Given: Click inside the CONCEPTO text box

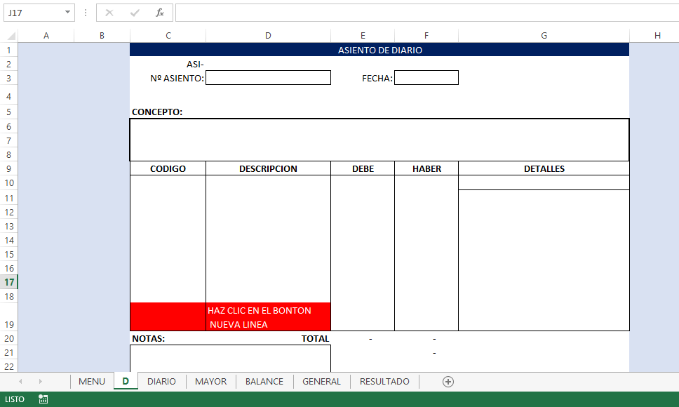Looking at the screenshot, I should coord(379,140).
